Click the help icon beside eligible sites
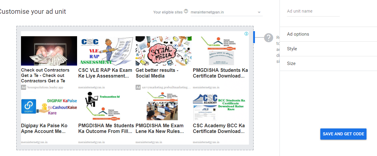The image size is (377, 156). 186,11
